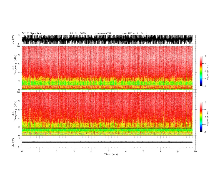Click the "ch.1(V)" axis label

13,39
